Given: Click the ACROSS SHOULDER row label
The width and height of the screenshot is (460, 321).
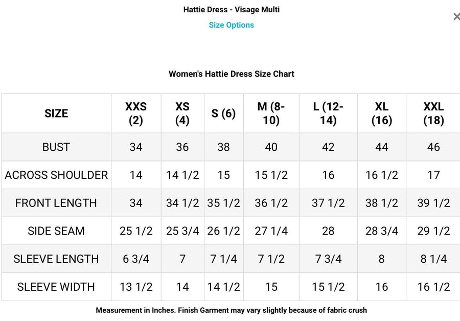Looking at the screenshot, I should tap(56, 175).
